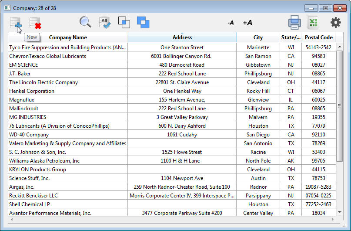Viewport: 351px width, 231px height.
Task: Open the magnifying glass search tool
Action: [85, 22]
